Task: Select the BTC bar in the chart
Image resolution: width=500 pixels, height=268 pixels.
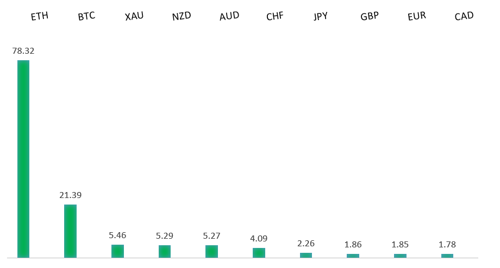Action: point(71,231)
